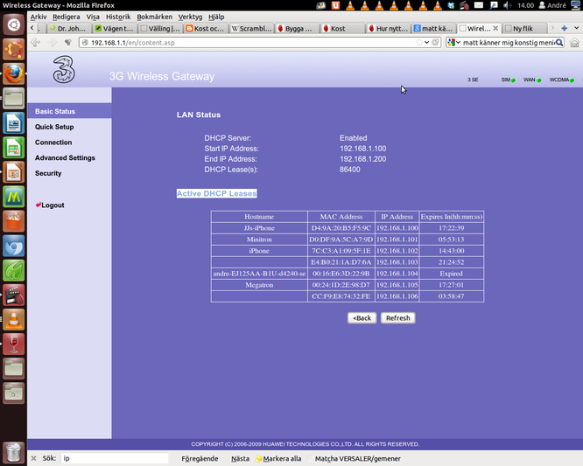This screenshot has height=466, width=583.
Task: Open a new tab with the plus icon
Action: click(x=564, y=28)
